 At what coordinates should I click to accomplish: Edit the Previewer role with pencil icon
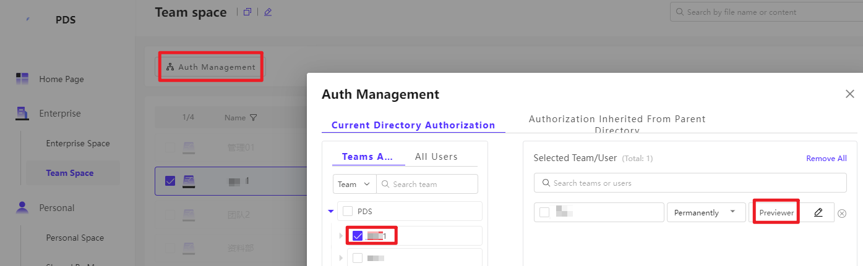[818, 212]
